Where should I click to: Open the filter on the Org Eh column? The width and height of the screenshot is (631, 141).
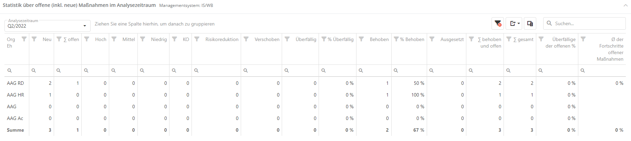24,39
